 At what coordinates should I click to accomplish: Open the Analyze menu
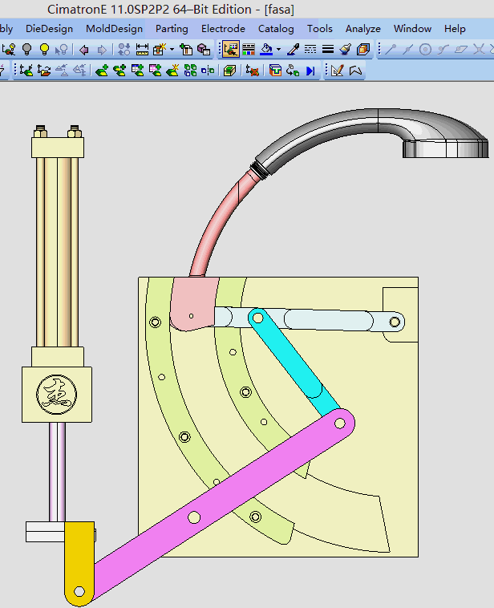(362, 29)
